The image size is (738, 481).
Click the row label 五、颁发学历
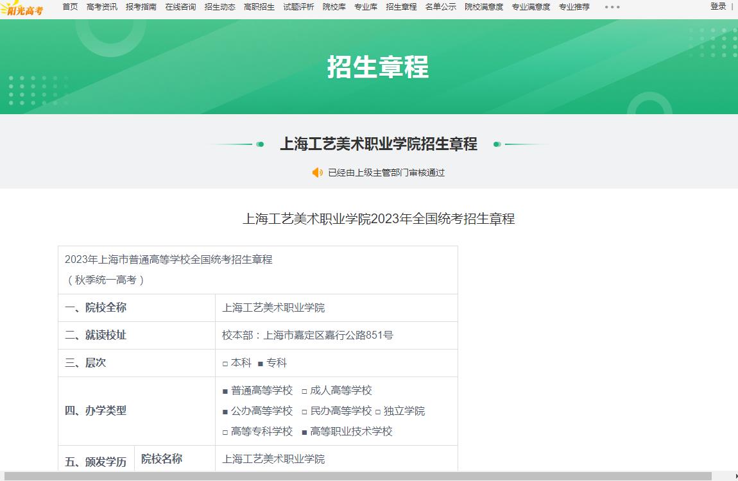pos(96,462)
